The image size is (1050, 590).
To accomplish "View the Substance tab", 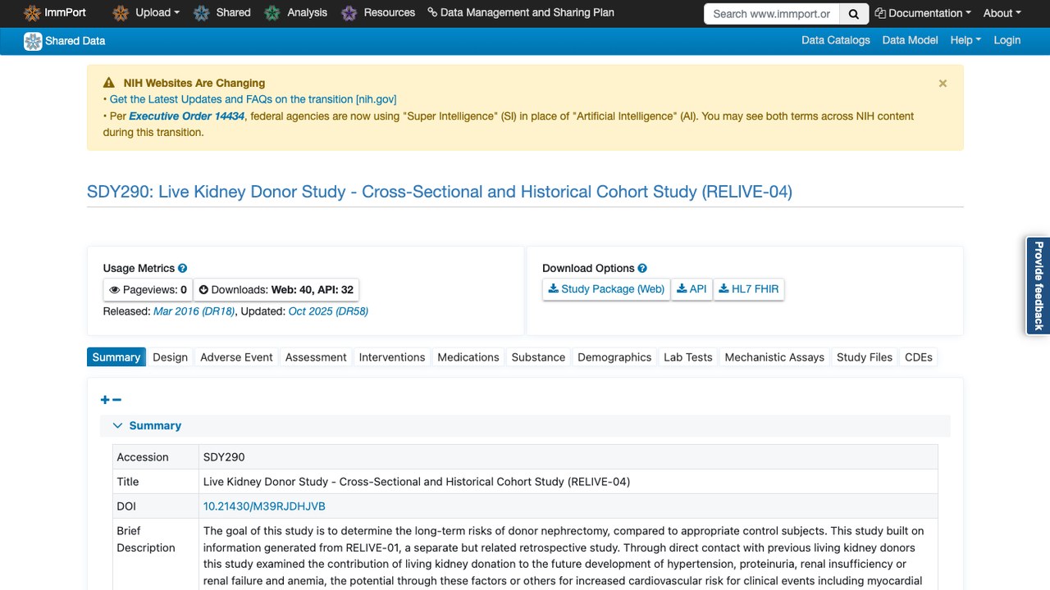I will point(538,357).
